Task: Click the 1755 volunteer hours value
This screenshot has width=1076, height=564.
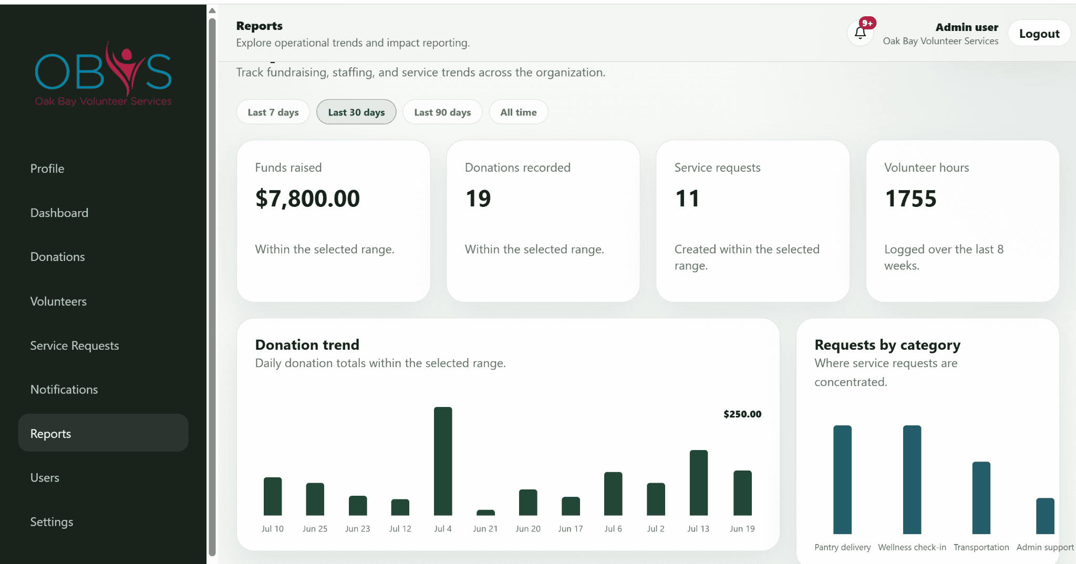Action: (x=911, y=199)
